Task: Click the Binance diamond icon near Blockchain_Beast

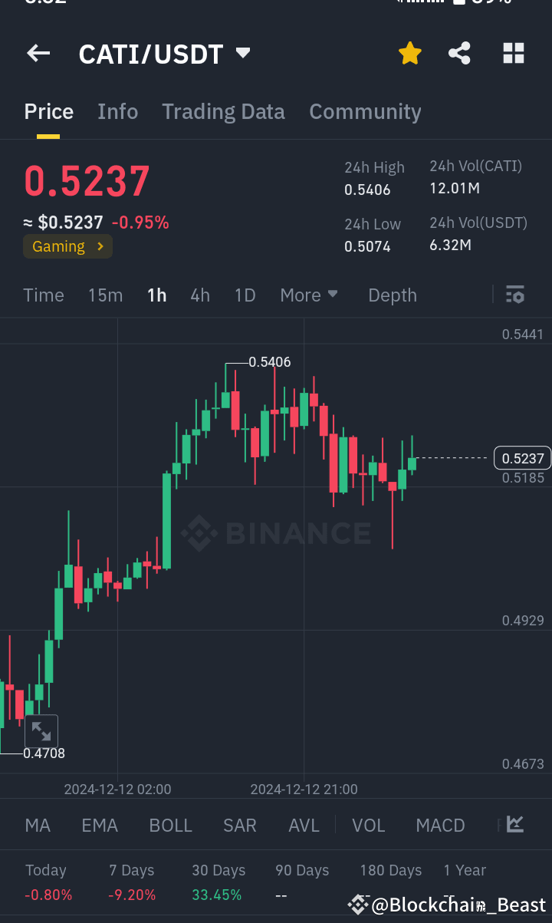Action: [x=357, y=905]
